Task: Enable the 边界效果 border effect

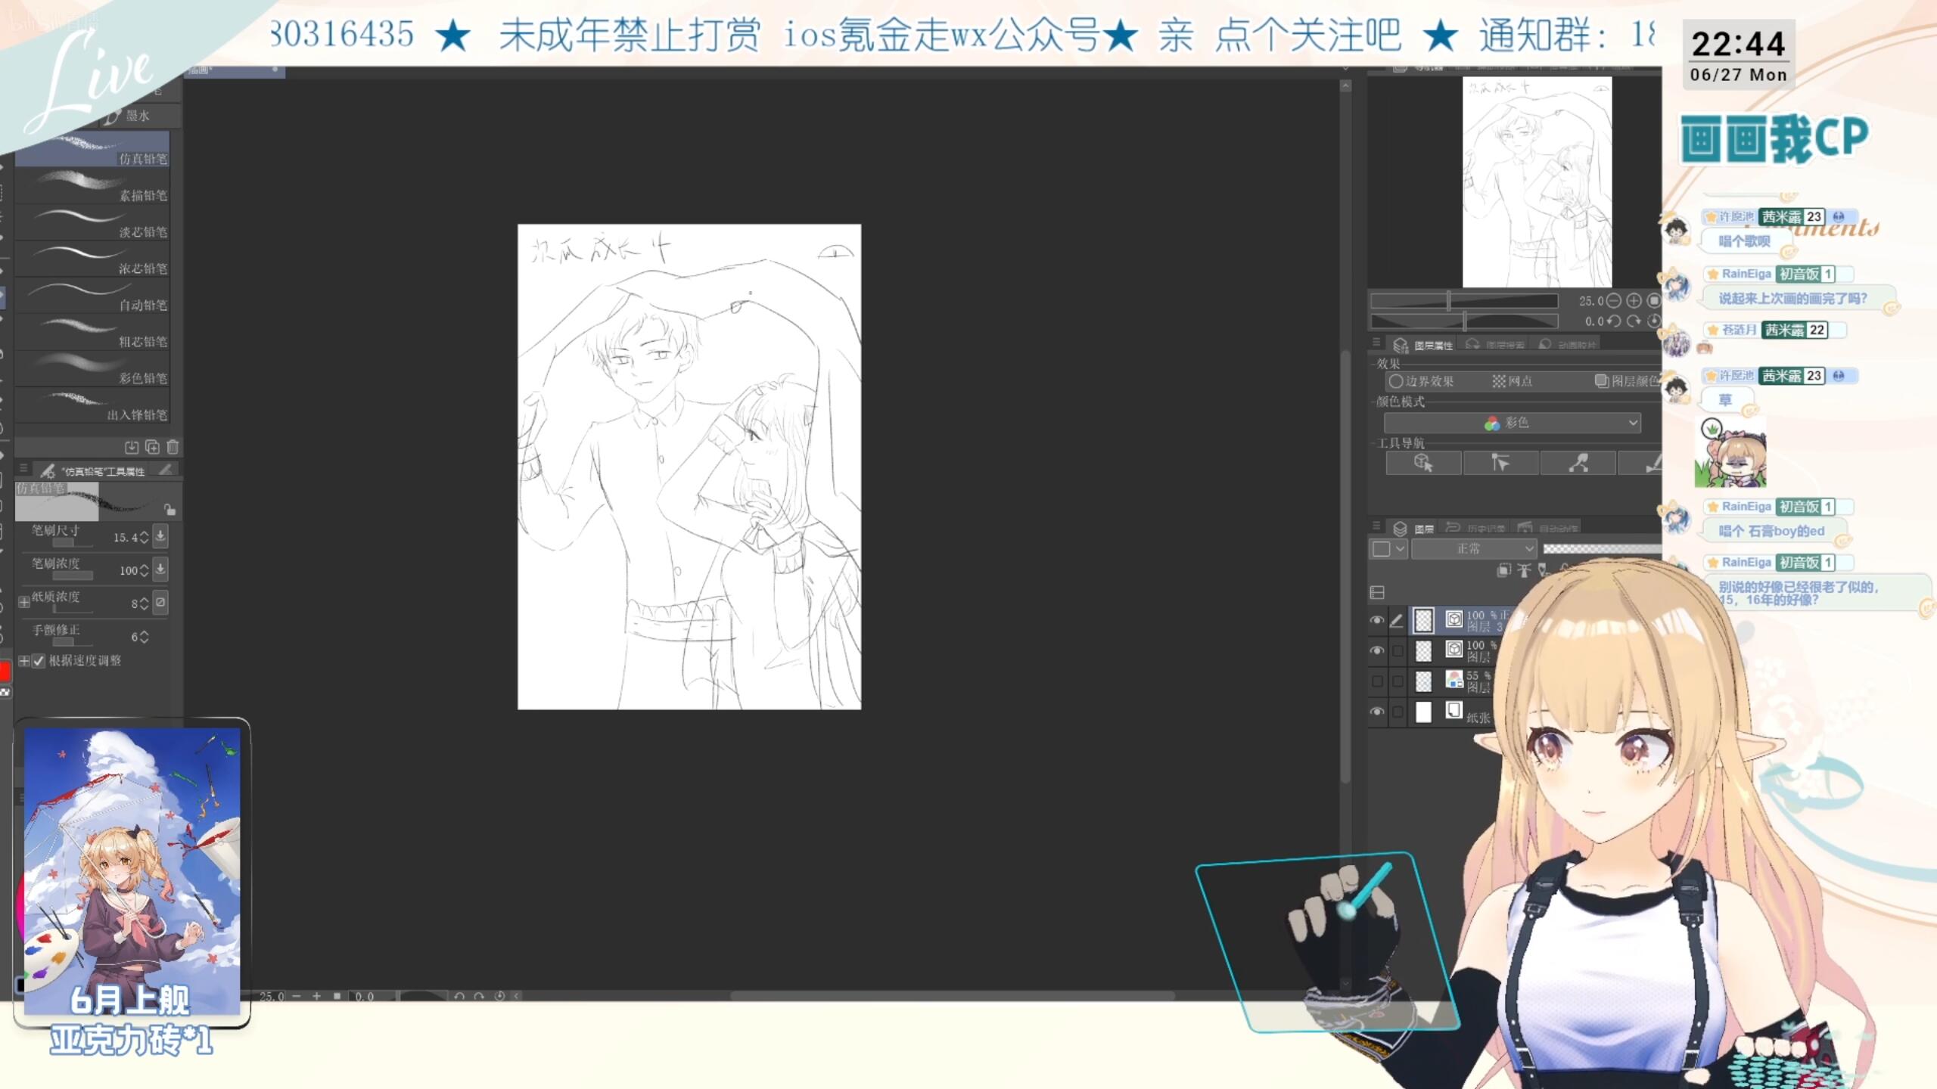Action: (1421, 381)
